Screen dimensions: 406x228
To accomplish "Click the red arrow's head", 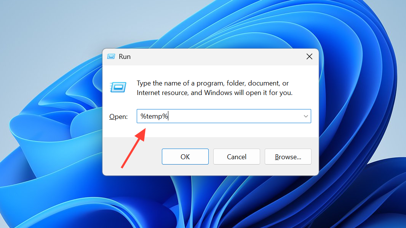I will pos(142,131).
